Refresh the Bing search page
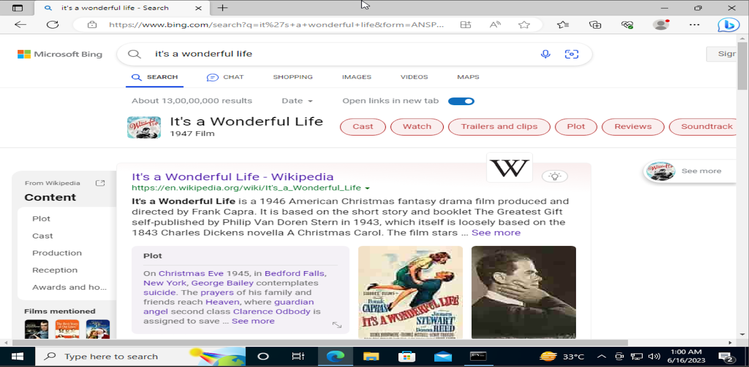The height and width of the screenshot is (367, 749). (x=52, y=25)
